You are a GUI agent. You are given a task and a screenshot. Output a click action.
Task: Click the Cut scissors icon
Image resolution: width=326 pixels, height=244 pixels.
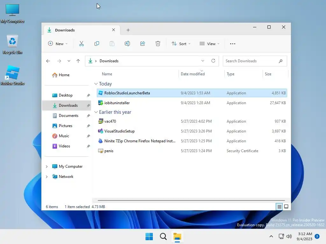[x=81, y=44]
